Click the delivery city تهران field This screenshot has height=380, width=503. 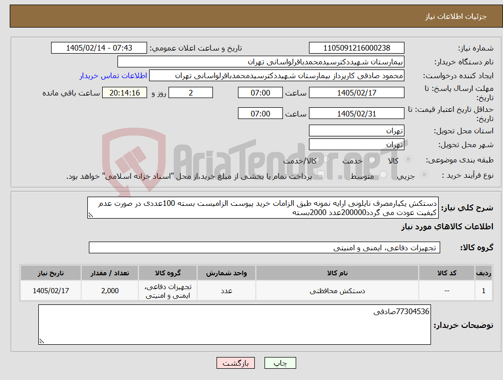(x=356, y=145)
